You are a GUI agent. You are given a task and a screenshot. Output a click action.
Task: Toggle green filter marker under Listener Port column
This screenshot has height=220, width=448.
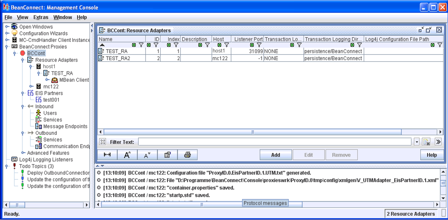pyautogui.click(x=252, y=45)
